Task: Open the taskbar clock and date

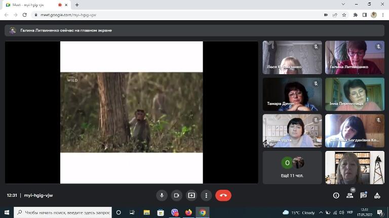Action: tap(365, 212)
